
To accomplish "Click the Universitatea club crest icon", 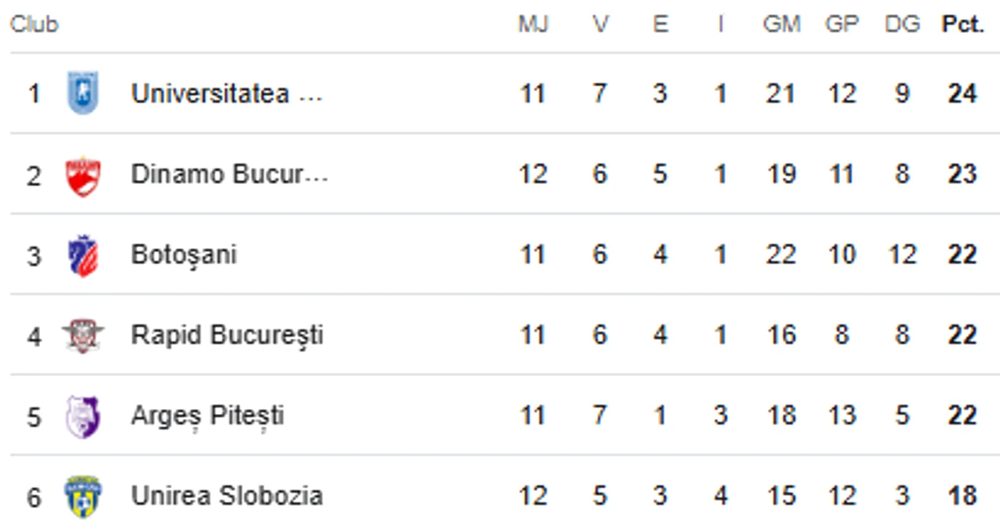I will (83, 93).
